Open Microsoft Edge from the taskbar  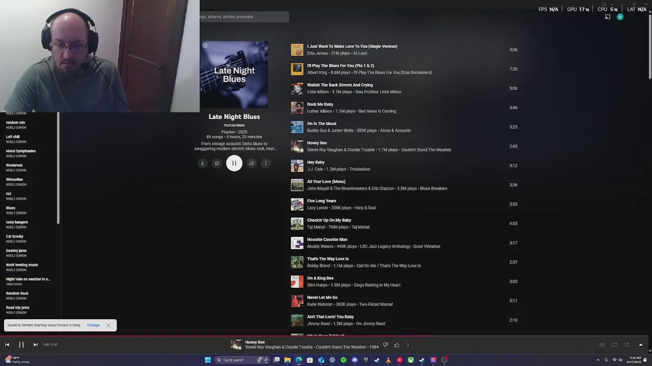299,360
